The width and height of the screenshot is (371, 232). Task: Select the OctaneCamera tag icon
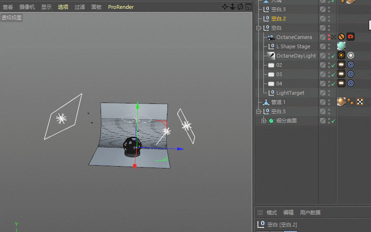click(351, 37)
